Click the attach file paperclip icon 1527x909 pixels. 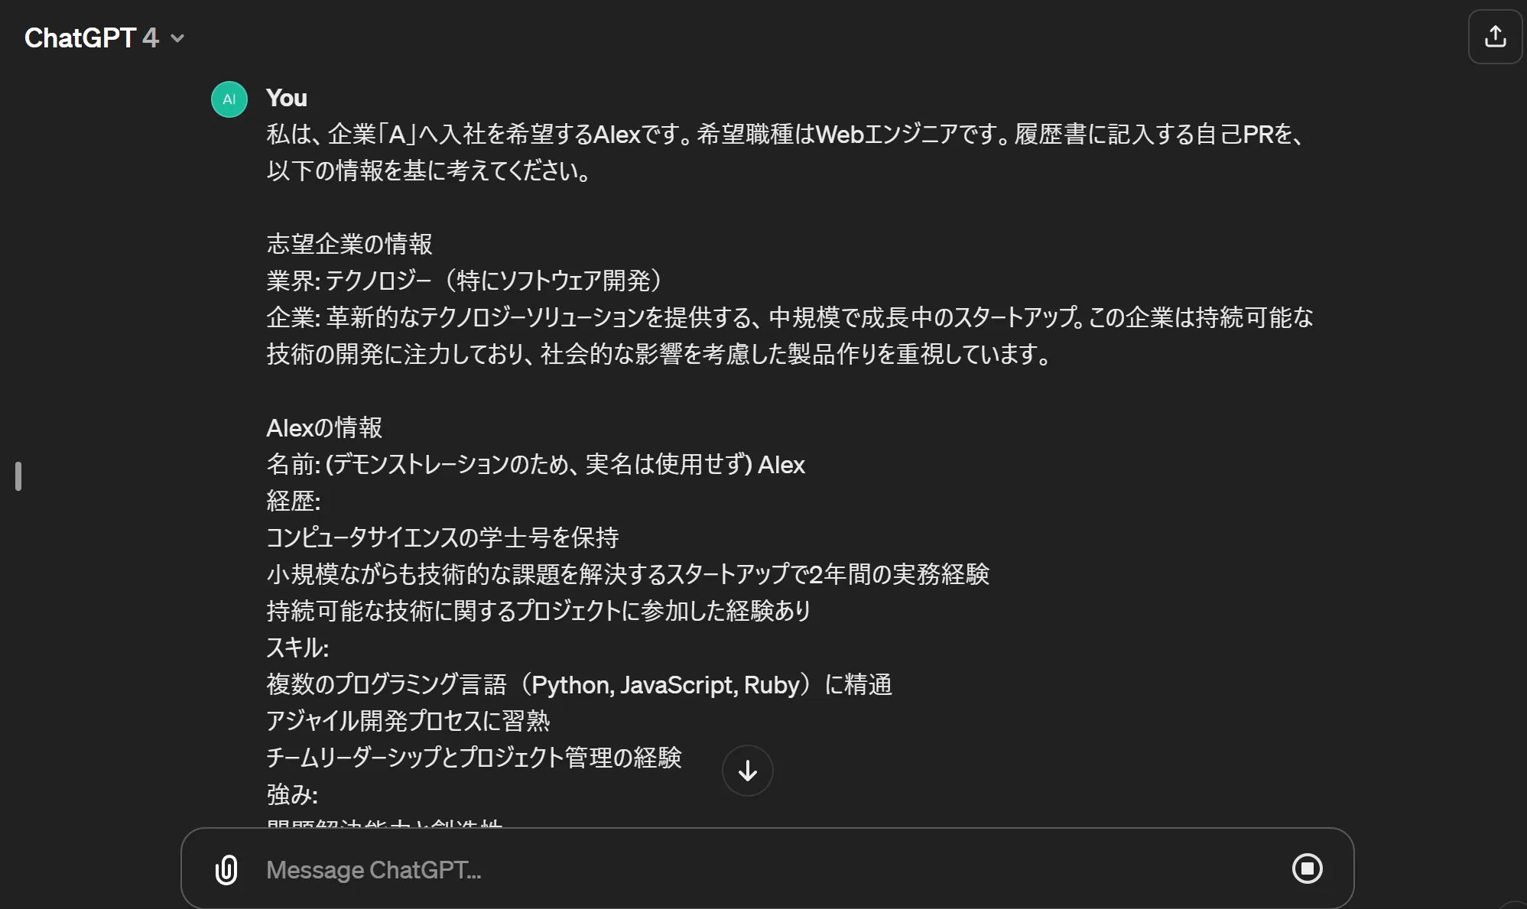point(226,869)
